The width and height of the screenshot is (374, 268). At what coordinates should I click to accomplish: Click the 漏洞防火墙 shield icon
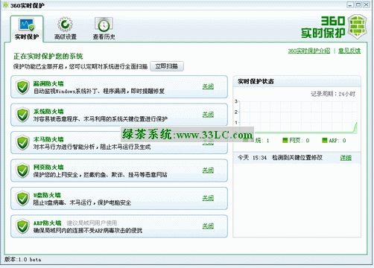(22, 87)
